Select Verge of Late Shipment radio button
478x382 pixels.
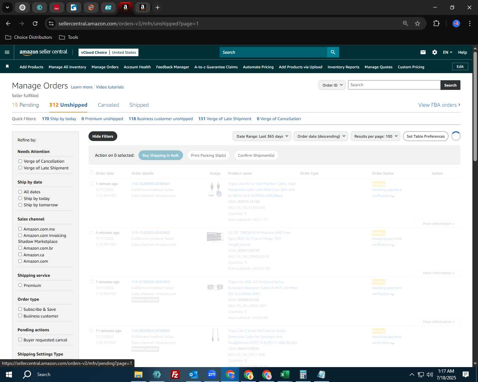20,168
